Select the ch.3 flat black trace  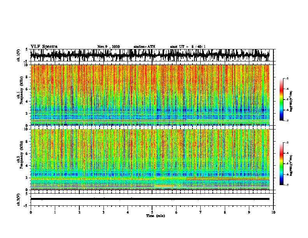tap(150, 199)
